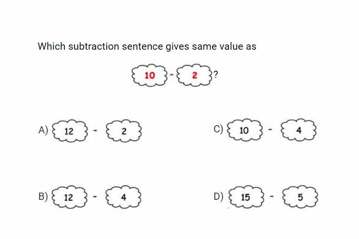
Task: Select answer option D label
Action: (x=218, y=196)
